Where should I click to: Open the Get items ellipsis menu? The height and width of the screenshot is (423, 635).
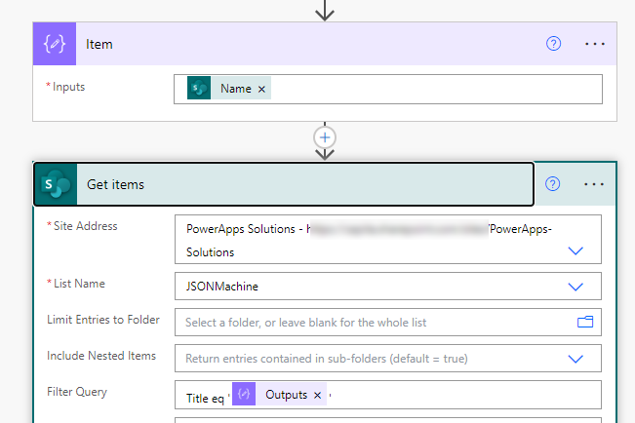[594, 184]
